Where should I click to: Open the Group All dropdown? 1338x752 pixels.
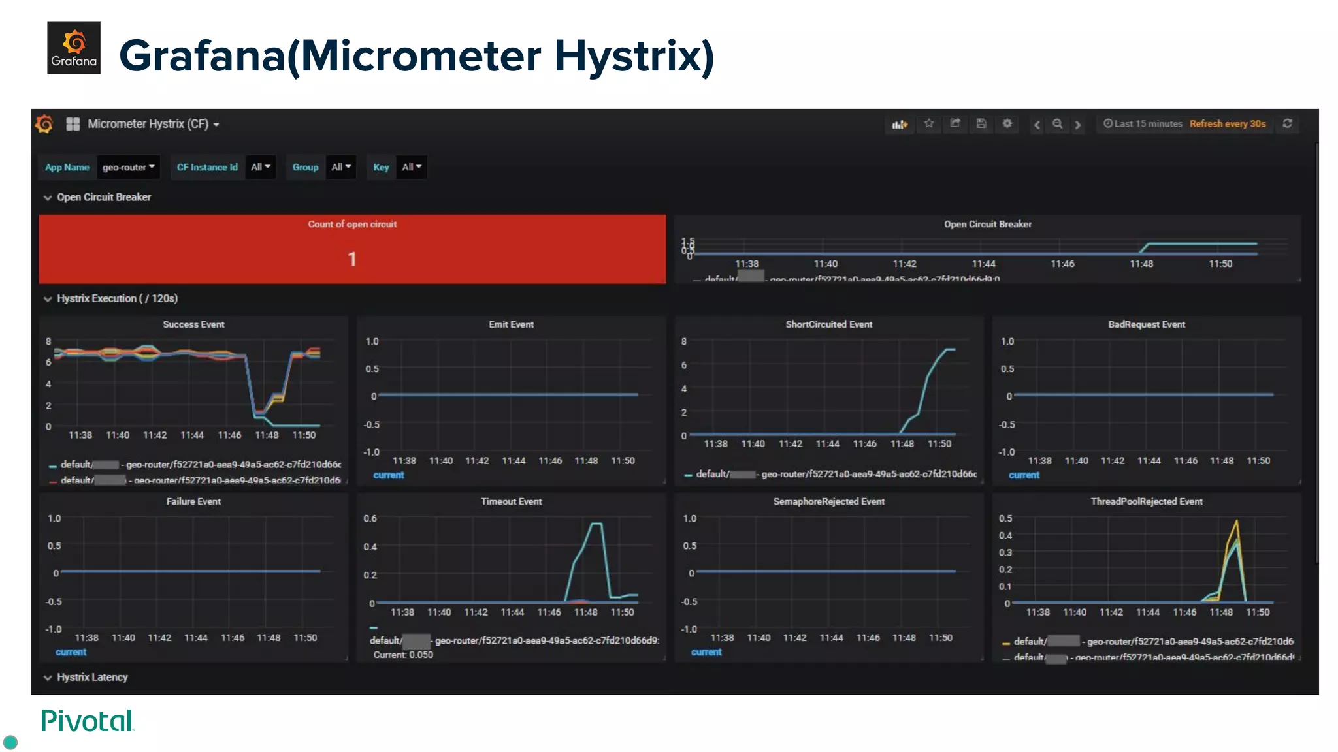point(341,167)
